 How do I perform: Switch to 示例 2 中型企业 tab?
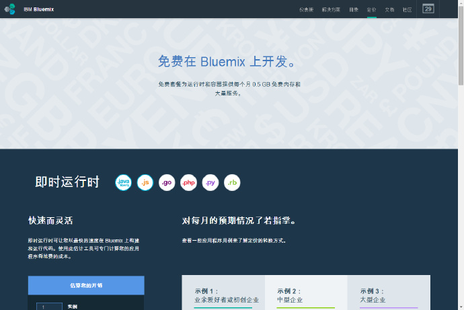coord(306,293)
